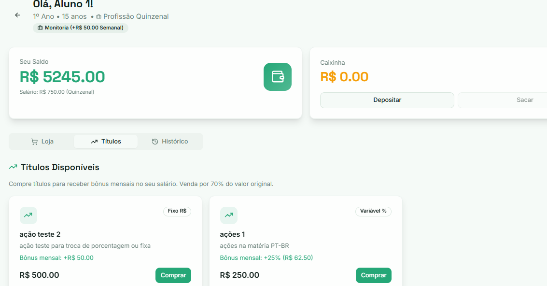Click the briefcase icon in Monitoria badge
Screen dimensions: 547x286
coord(40,28)
